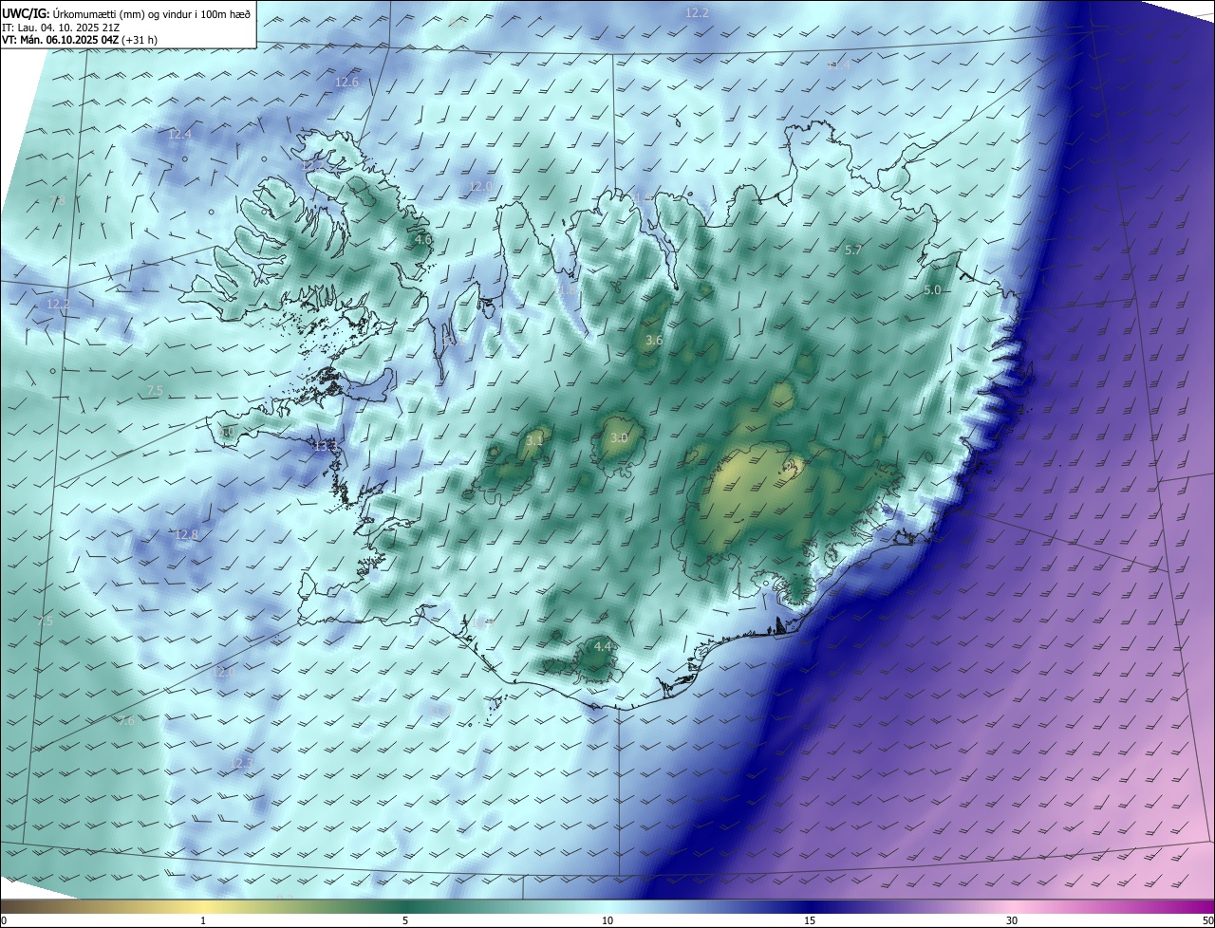This screenshot has width=1215, height=928.
Task: Click the 3.0 value label on the glacier
Action: [x=619, y=437]
